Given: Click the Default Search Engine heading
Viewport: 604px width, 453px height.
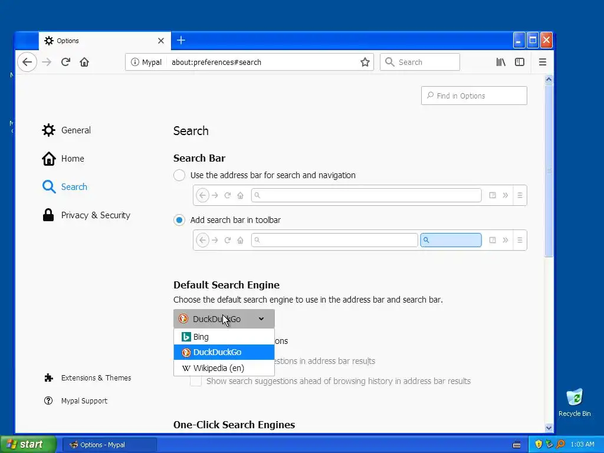Looking at the screenshot, I should (226, 285).
